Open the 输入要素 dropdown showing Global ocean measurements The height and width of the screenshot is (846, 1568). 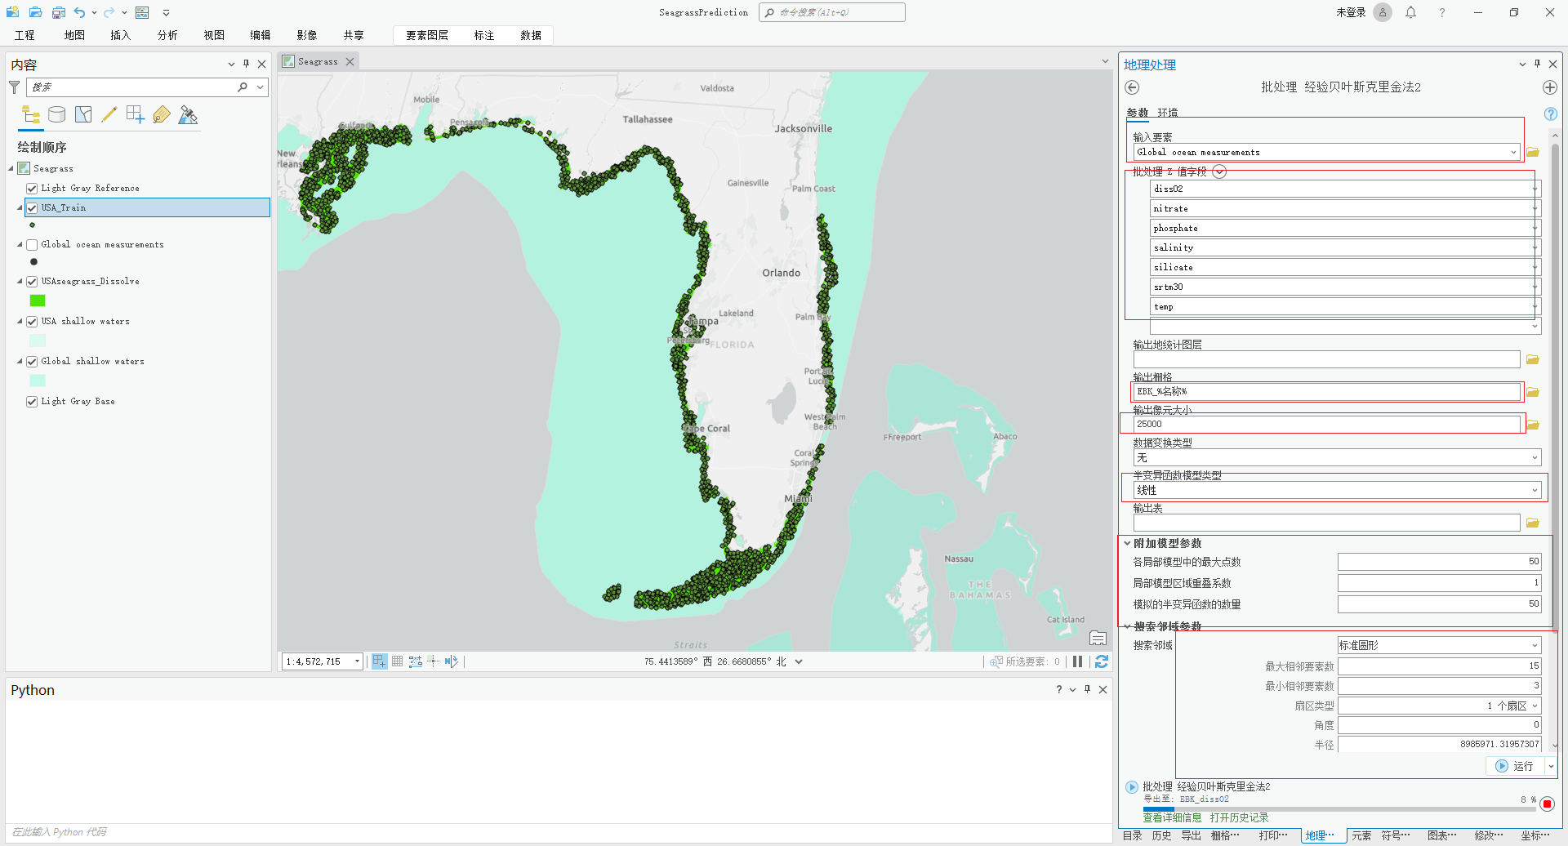tap(1515, 152)
